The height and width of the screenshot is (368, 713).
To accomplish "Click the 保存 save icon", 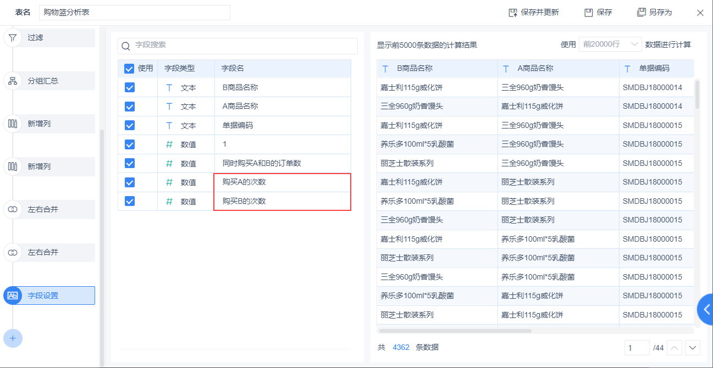I will point(589,13).
